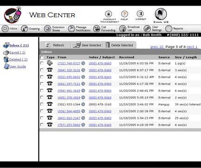Open the Broadcast List tab
Viewport: 201px width, 168px height.
point(130,29)
